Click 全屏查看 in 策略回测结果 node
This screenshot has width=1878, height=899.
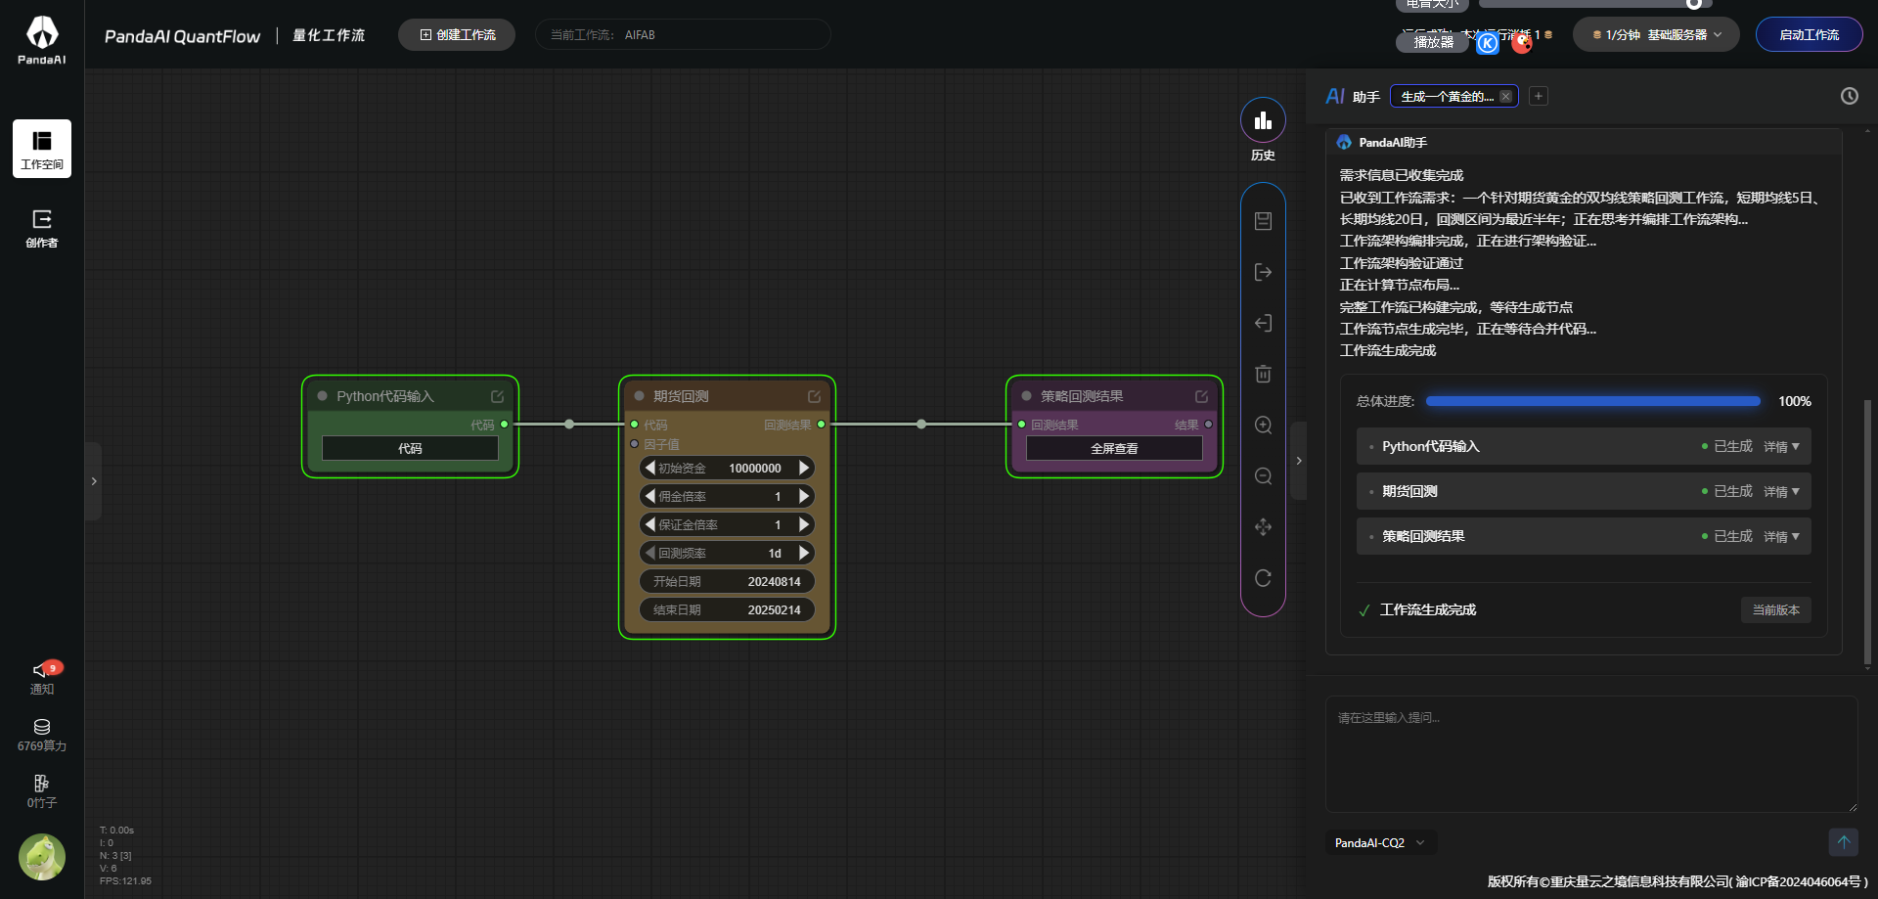coord(1114,448)
